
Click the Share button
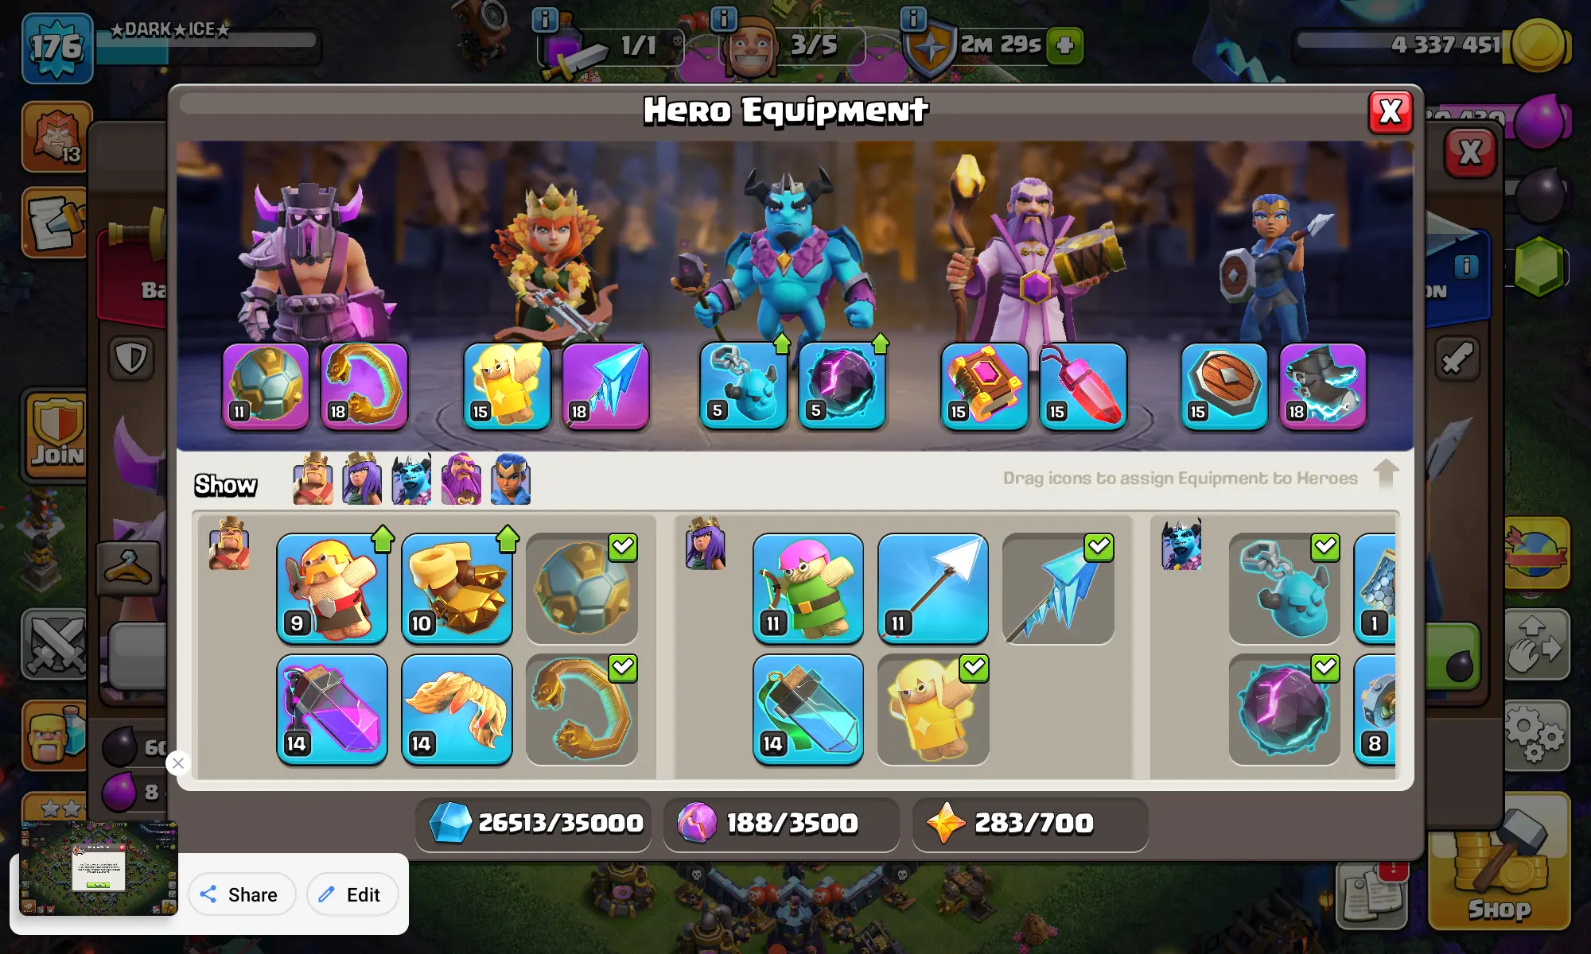(242, 894)
